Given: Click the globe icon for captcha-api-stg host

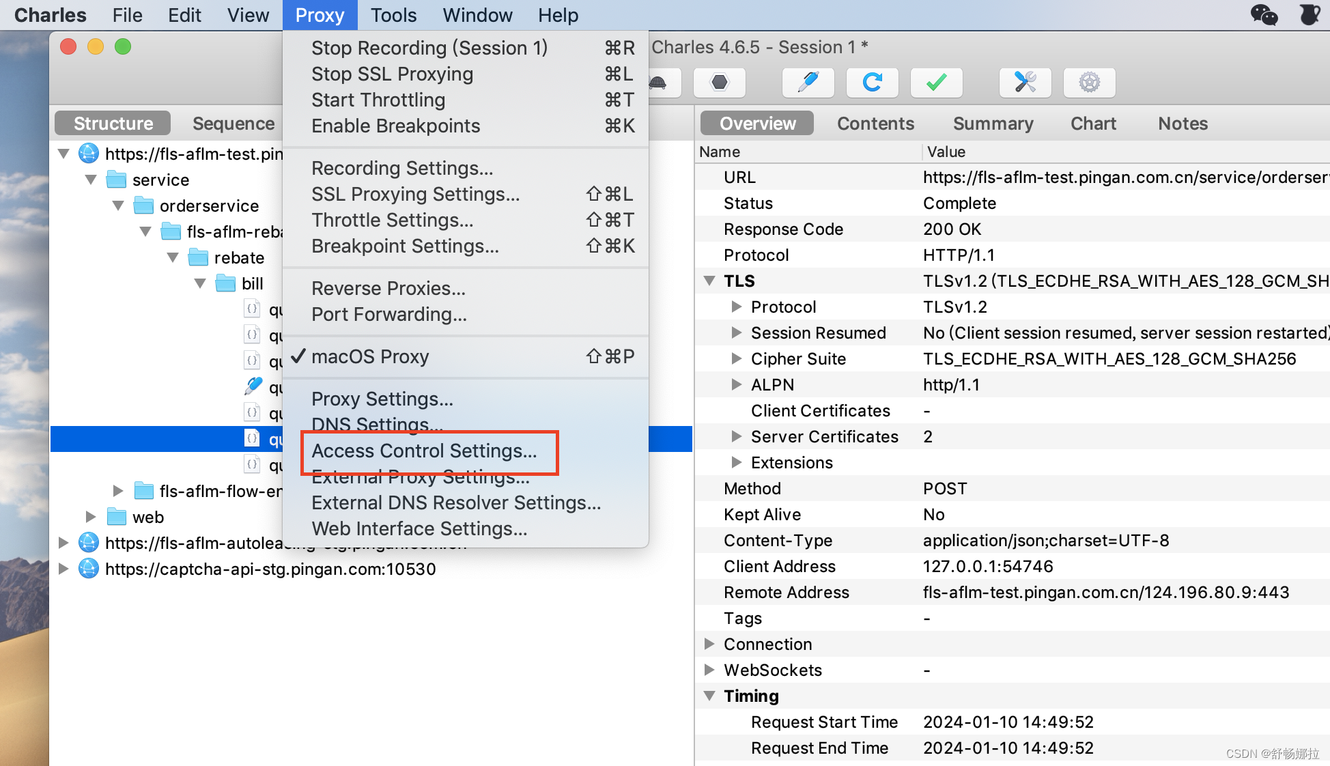Looking at the screenshot, I should click(x=89, y=569).
